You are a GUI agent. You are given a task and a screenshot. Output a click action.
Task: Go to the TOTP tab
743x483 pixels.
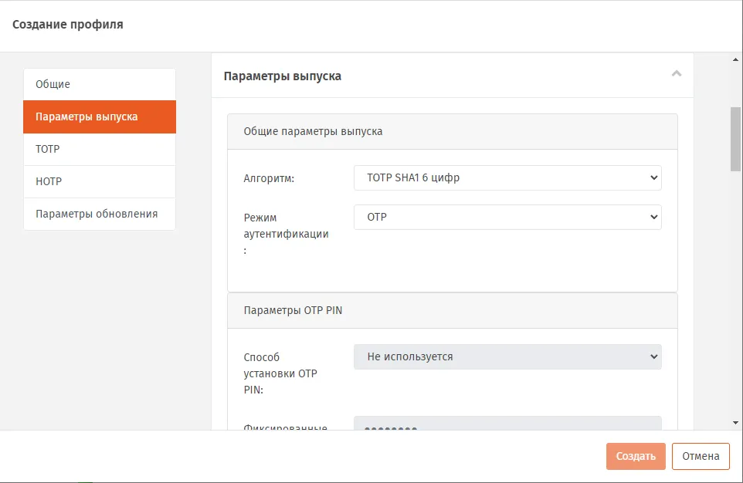tap(100, 149)
